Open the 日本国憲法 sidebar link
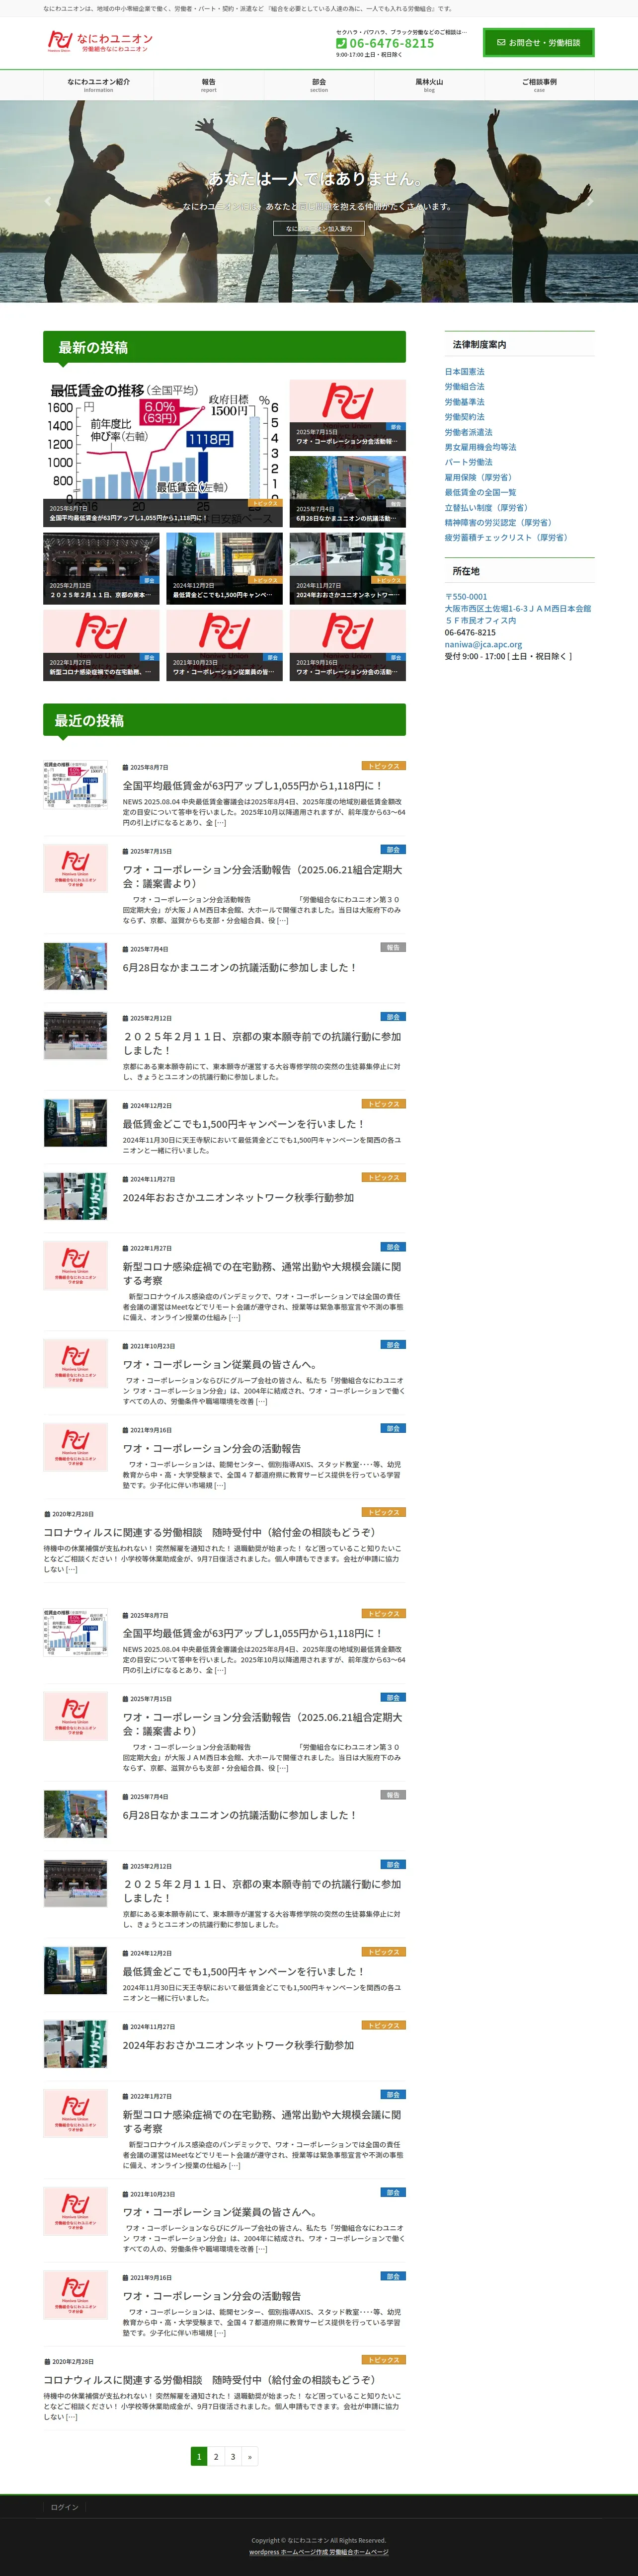The width and height of the screenshot is (638, 2576). click(464, 372)
